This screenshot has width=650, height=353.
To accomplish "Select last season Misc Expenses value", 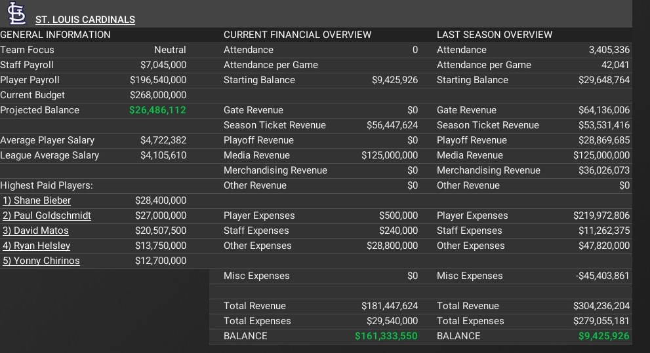I will click(x=602, y=276).
